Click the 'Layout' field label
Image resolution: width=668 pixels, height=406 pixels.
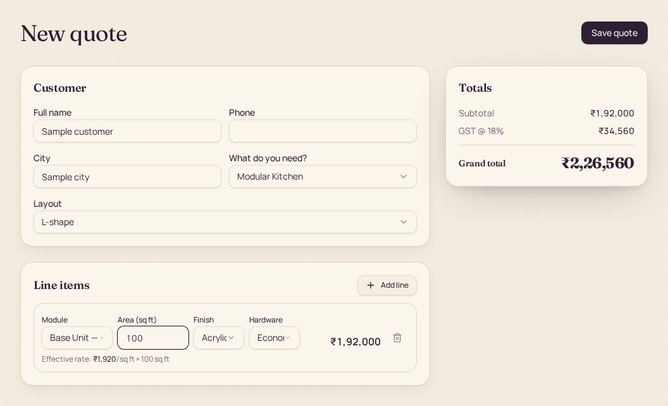coord(47,204)
